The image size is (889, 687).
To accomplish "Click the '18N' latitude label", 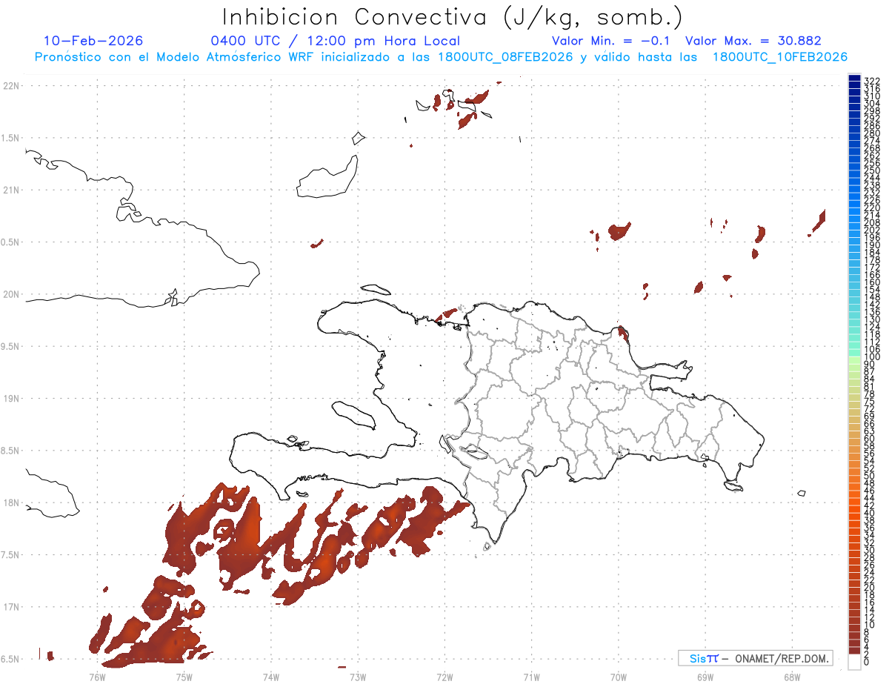I will [x=10, y=503].
